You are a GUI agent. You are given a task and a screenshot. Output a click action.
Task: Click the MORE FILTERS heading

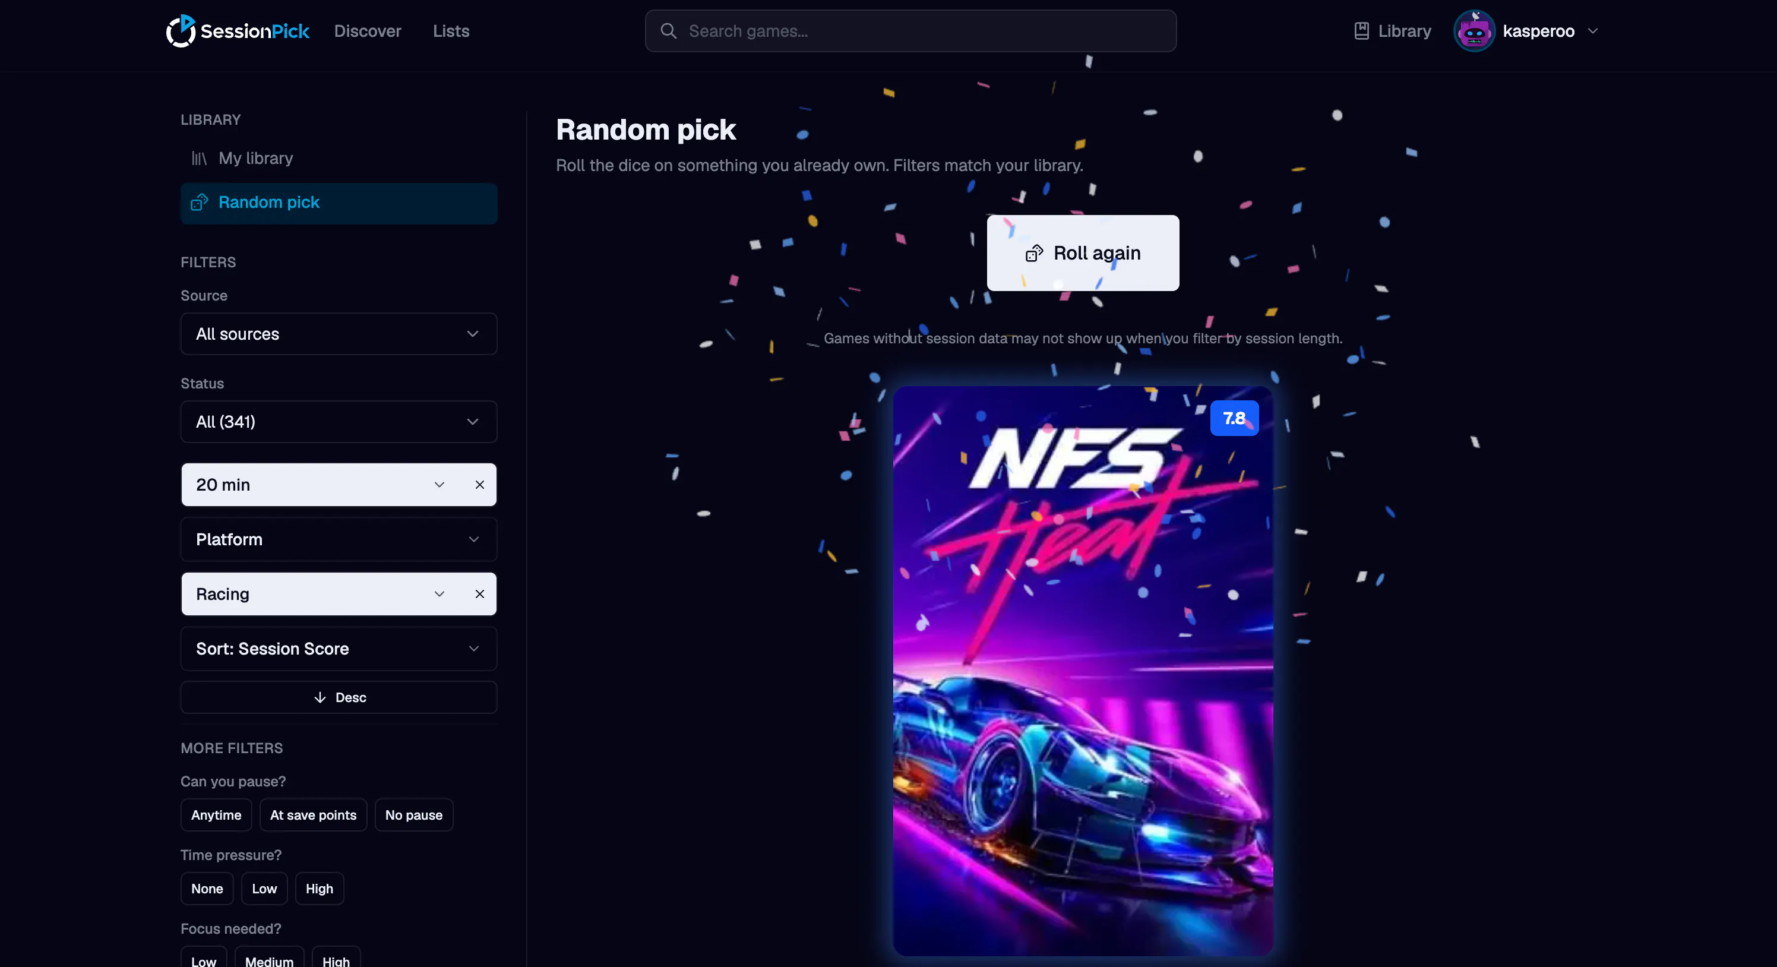pos(232,748)
